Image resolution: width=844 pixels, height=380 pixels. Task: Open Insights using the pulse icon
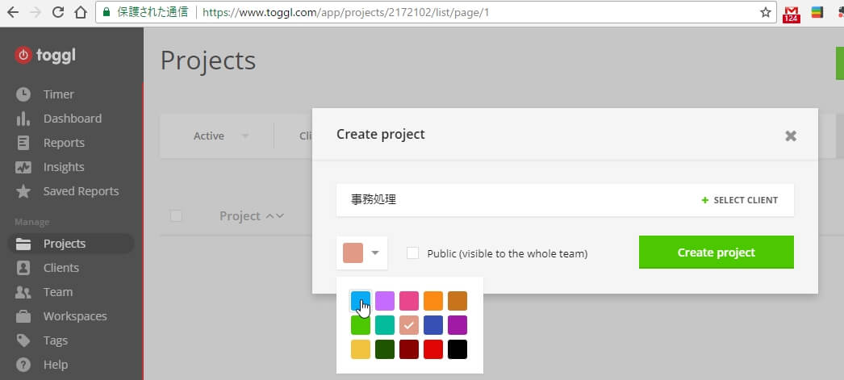click(x=23, y=167)
